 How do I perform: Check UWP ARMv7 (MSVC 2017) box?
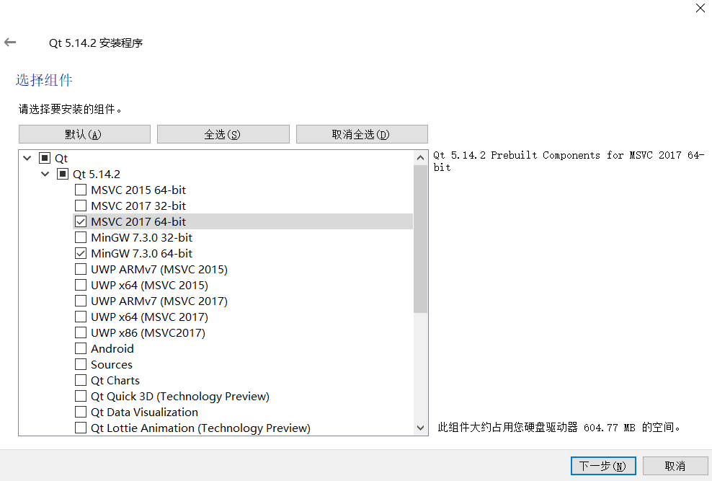pyautogui.click(x=81, y=301)
